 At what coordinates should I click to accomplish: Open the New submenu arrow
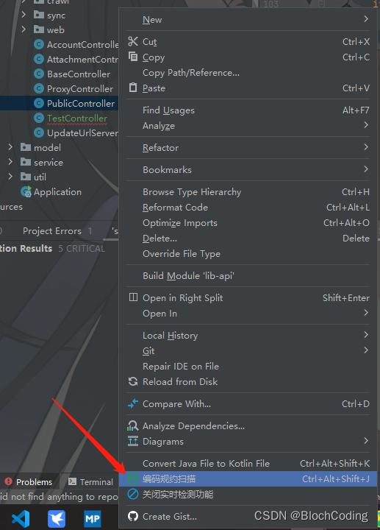(366, 19)
